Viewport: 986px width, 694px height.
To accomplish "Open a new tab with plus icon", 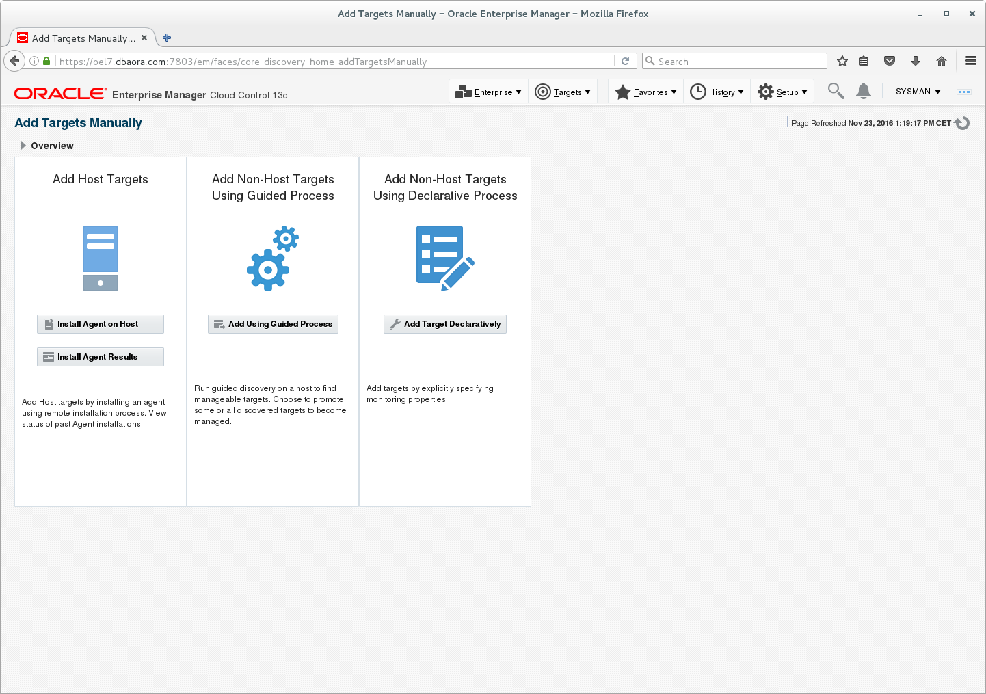I will click(x=167, y=38).
